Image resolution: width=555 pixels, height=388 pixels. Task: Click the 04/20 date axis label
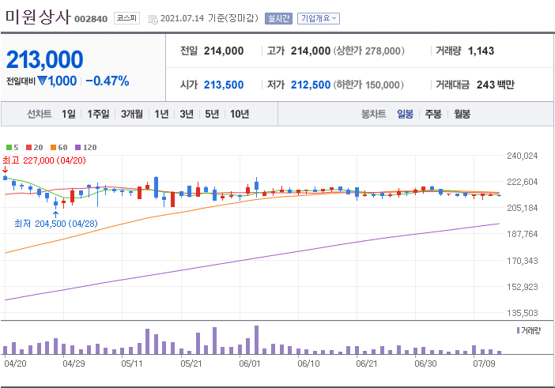(15, 364)
